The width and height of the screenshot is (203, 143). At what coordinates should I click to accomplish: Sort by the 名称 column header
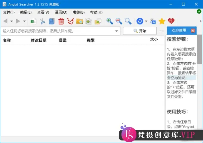pos(7,40)
